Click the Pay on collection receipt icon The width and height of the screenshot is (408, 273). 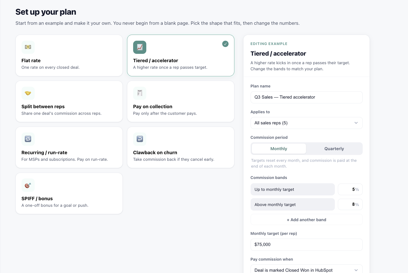pyautogui.click(x=140, y=93)
